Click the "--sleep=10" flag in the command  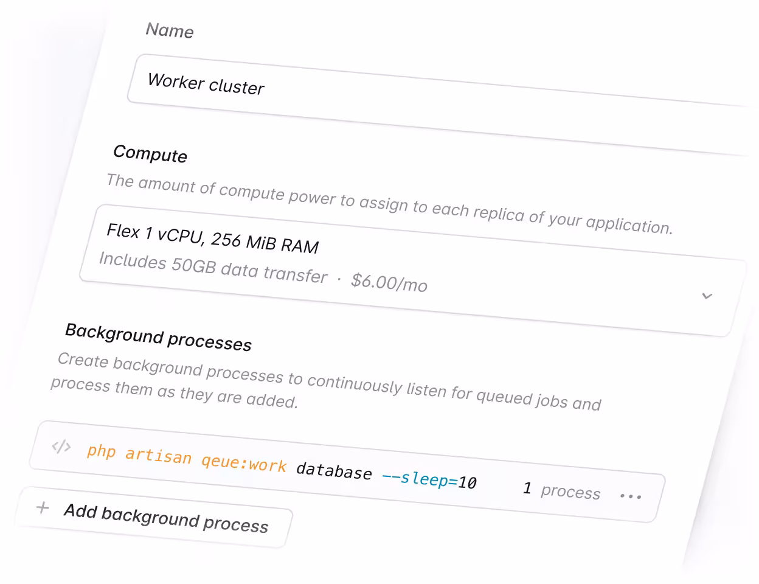click(429, 480)
